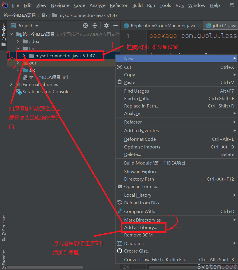Click the editor horizontal scrollbar
Image resolution: width=238 pixels, height=270 pixels.
click(173, 267)
